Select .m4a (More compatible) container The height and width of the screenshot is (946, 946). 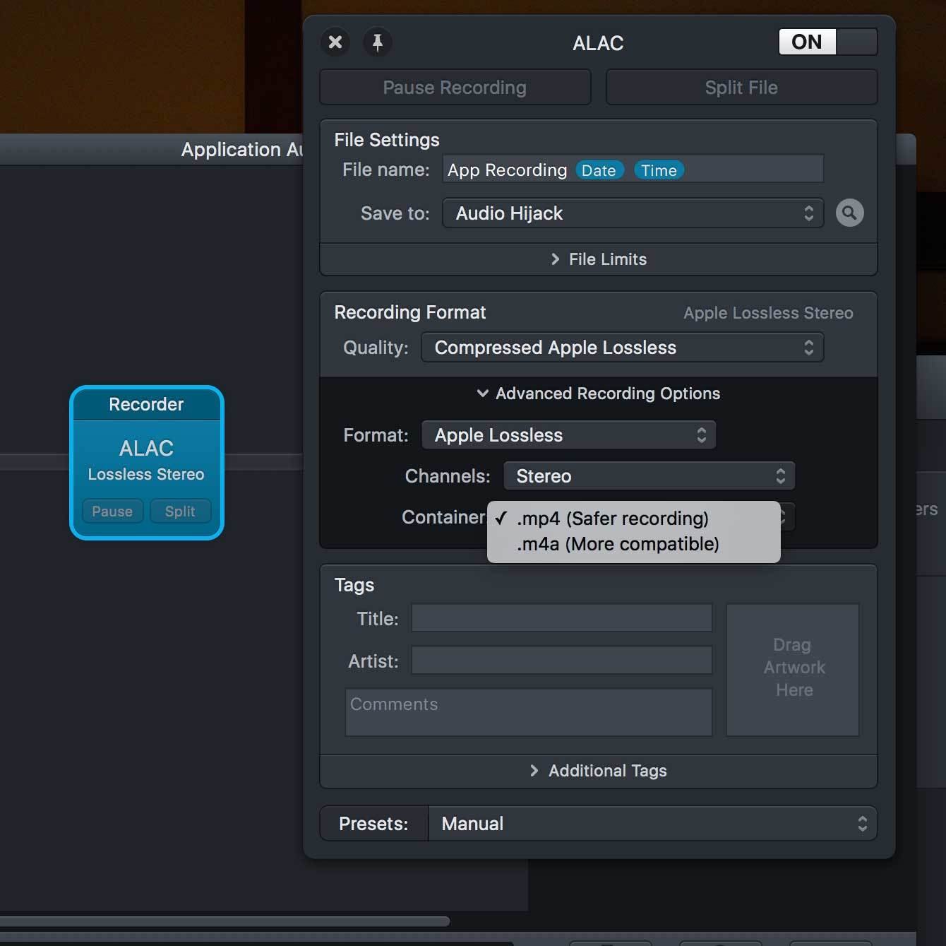(633, 544)
